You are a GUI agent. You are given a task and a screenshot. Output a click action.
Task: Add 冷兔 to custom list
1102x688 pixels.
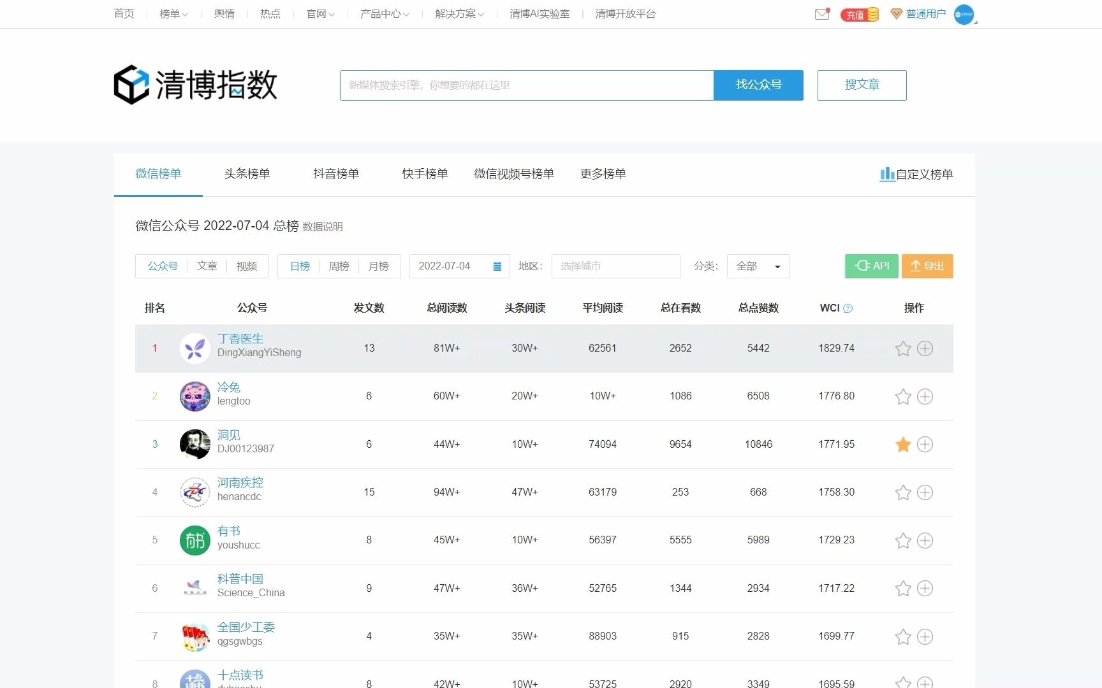click(925, 396)
